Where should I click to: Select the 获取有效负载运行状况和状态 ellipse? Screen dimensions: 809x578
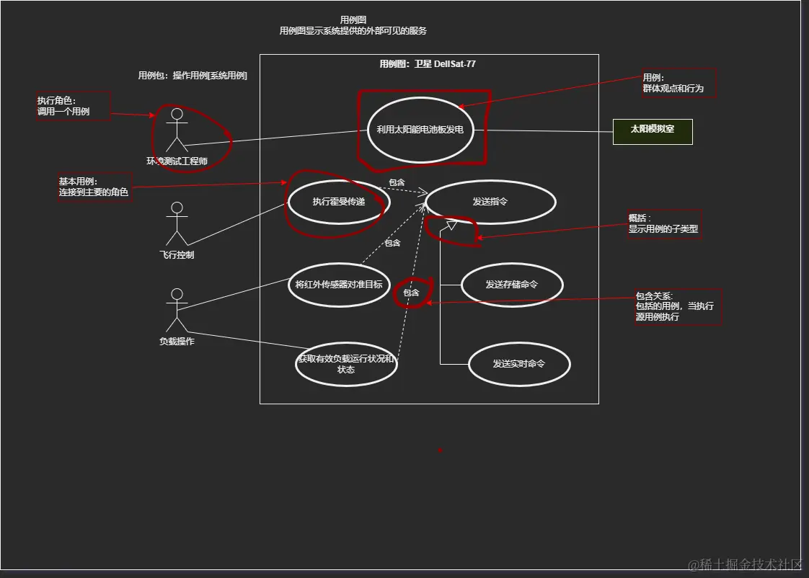coord(346,364)
